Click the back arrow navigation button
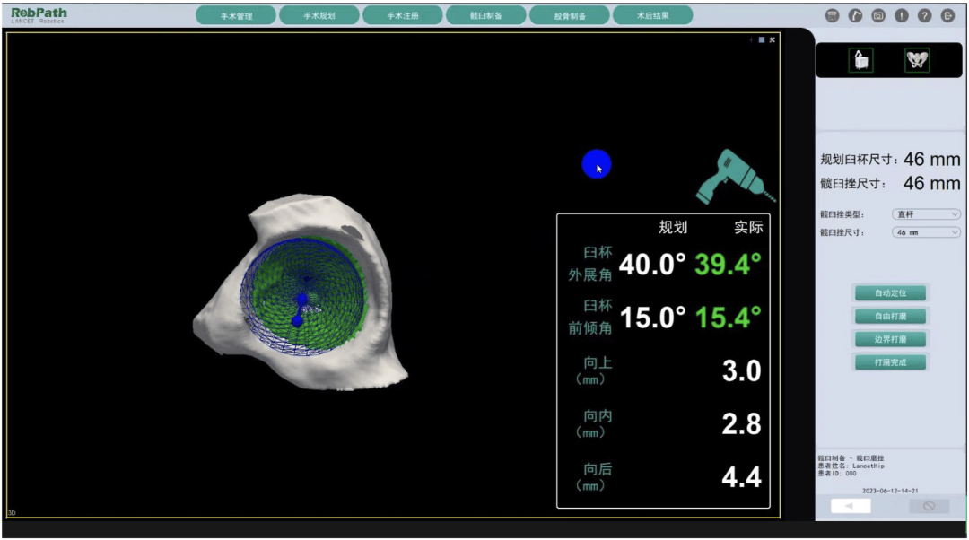This screenshot has width=969, height=540. (851, 506)
